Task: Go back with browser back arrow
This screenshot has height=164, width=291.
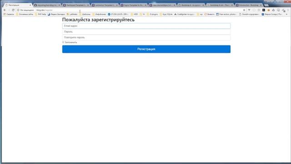Action: pyautogui.click(x=5, y=10)
